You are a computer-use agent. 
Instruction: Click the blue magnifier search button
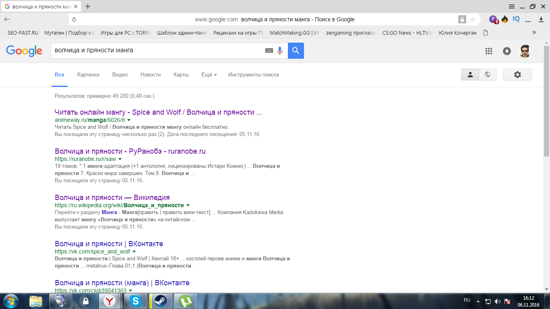(296, 51)
